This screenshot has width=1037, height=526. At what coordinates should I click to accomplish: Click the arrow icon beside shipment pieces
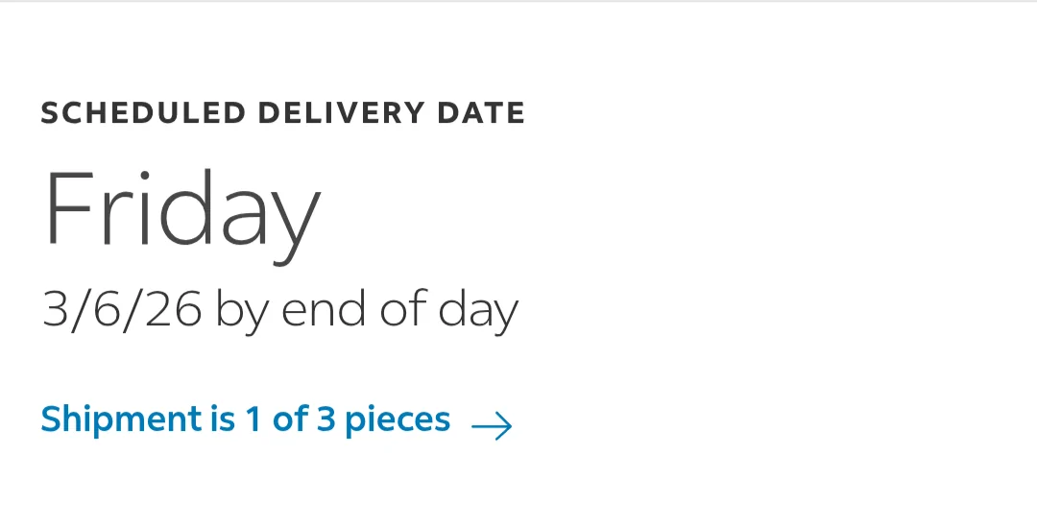click(492, 426)
